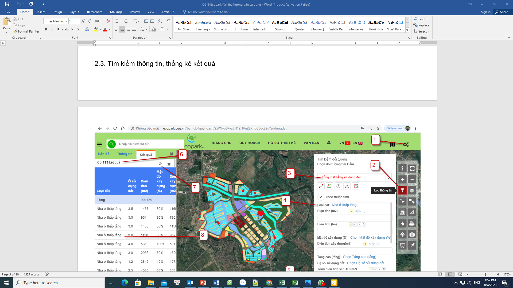513x288 pixels.
Task: Switch to Read Mode view icon
Action: click(x=440, y=274)
